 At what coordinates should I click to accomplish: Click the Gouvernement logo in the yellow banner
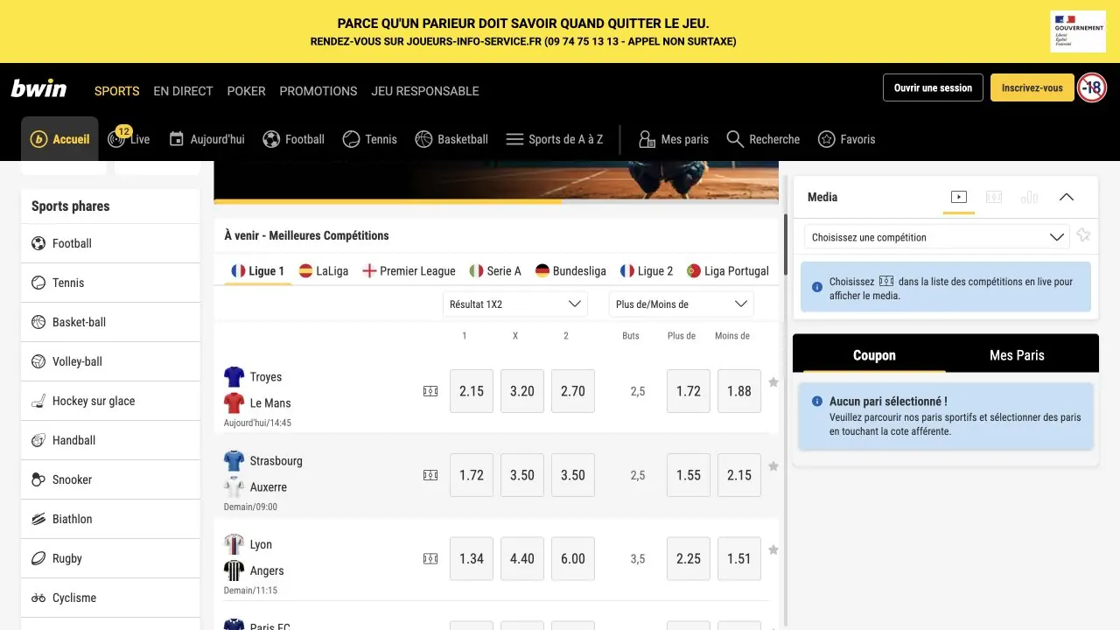click(1078, 31)
